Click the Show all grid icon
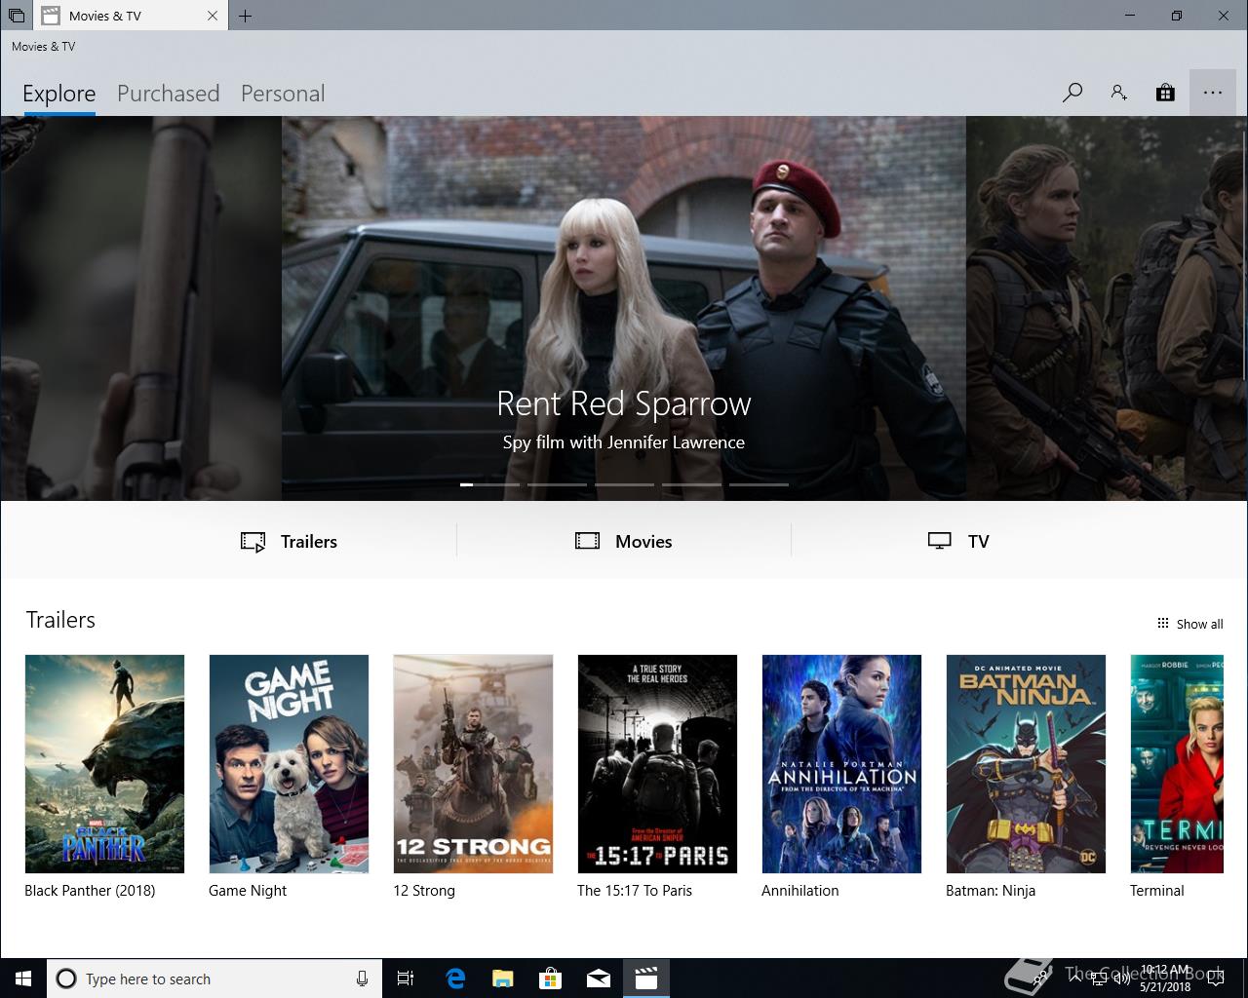 tap(1162, 624)
